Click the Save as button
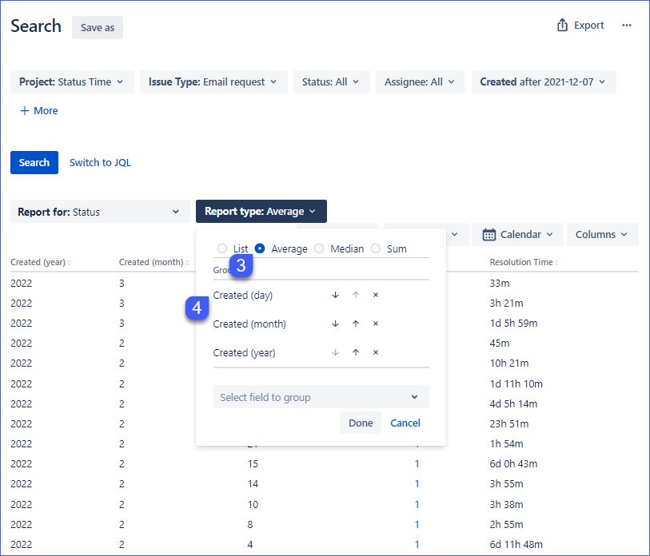The image size is (650, 556). point(98,28)
